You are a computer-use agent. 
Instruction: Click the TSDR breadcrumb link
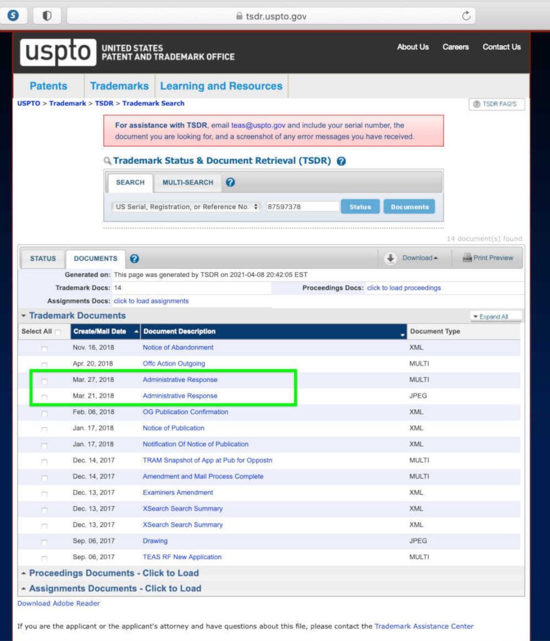[x=104, y=103]
